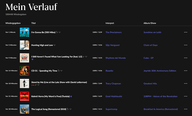Viewport: 192px width, 116px height.
Task: Click the Wiedergegeben column header
Action: [x=13, y=23]
